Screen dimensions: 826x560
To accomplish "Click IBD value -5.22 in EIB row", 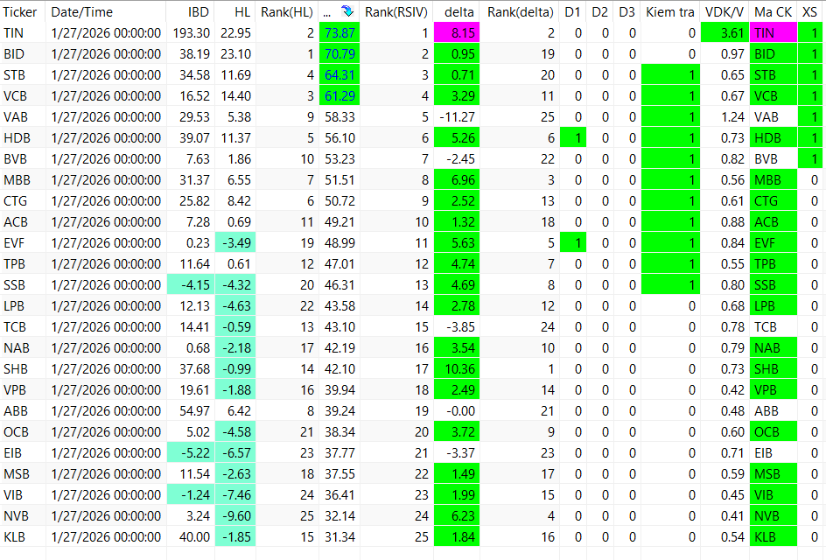I will pyautogui.click(x=191, y=453).
